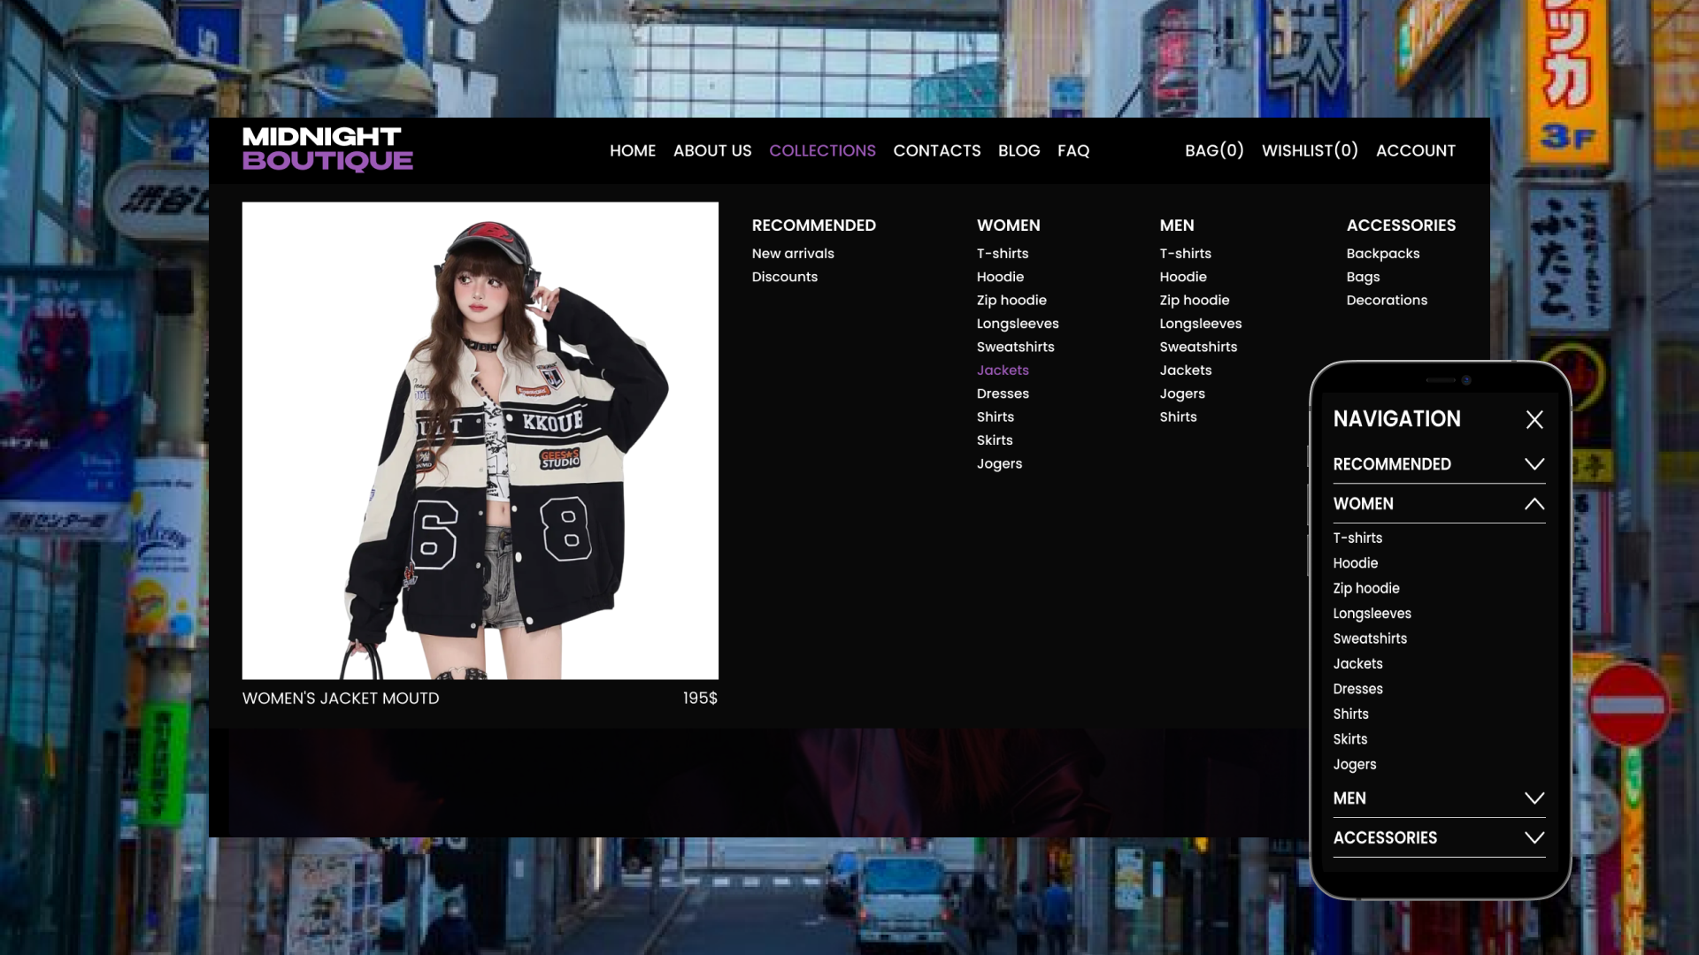Tap Zip hoodie in mobile Women list
The image size is (1699, 955).
pos(1366,589)
